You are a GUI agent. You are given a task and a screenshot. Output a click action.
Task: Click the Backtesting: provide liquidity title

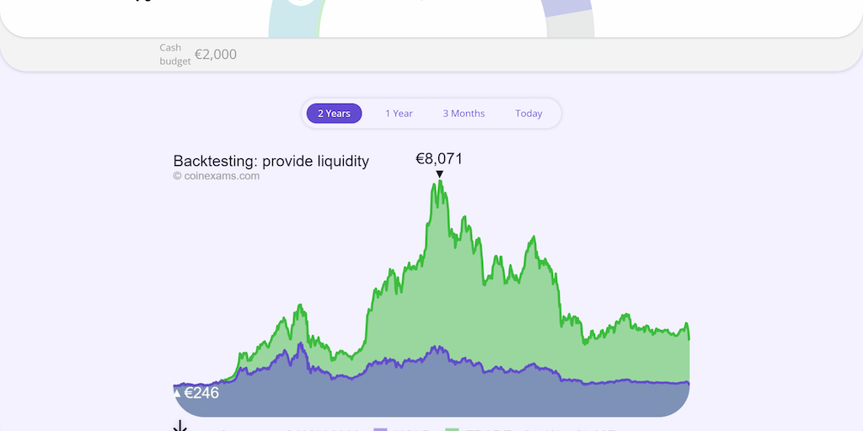271,161
